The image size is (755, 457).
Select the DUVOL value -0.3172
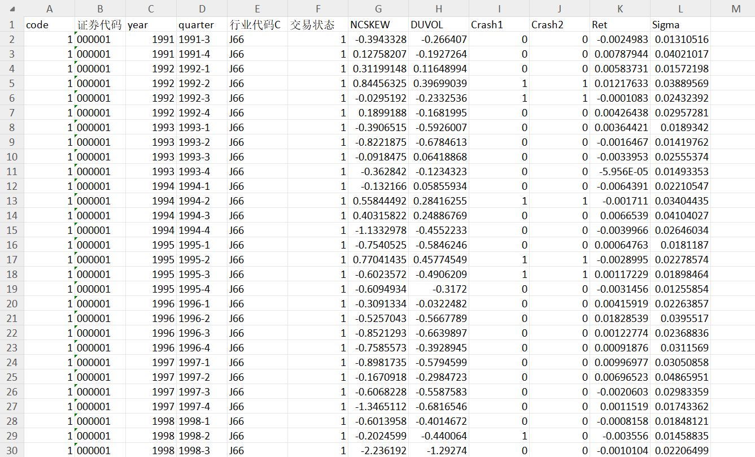tap(439, 289)
